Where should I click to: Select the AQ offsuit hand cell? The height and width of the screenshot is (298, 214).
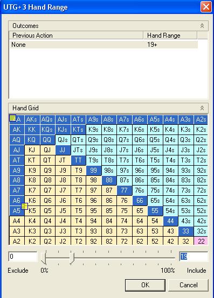tap(17, 140)
